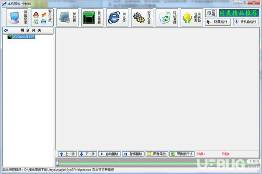Click the playback position slider thumb
This screenshot has width=262, height=174.
58,163
